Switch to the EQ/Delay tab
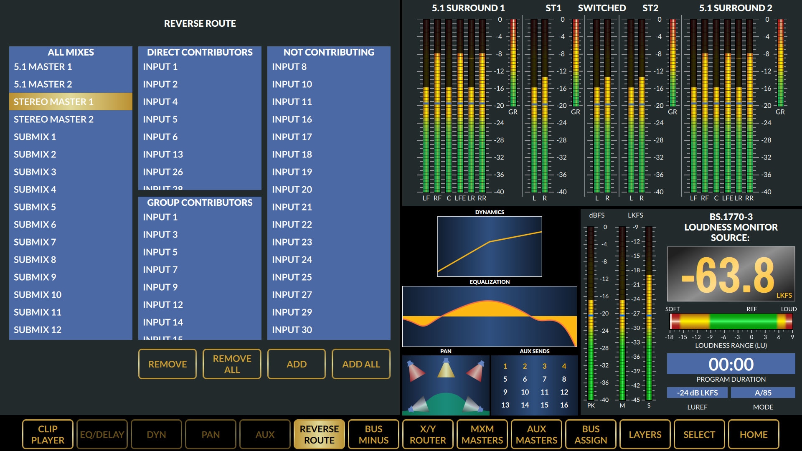802x451 pixels. [102, 434]
